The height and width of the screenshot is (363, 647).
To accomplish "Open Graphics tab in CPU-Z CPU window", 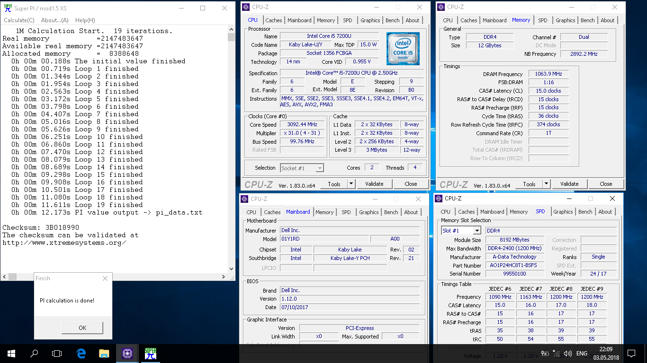I will pyautogui.click(x=370, y=20).
